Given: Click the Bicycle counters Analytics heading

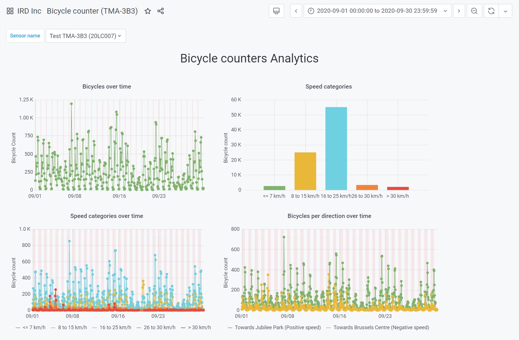Looking at the screenshot, I should coord(249,58).
